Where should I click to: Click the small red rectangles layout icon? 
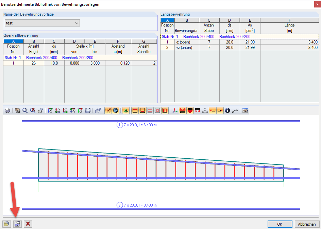click(198, 111)
